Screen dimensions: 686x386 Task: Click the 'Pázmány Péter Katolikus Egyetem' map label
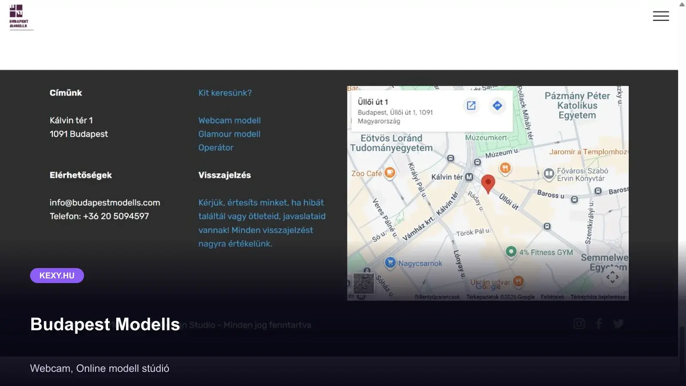click(577, 106)
